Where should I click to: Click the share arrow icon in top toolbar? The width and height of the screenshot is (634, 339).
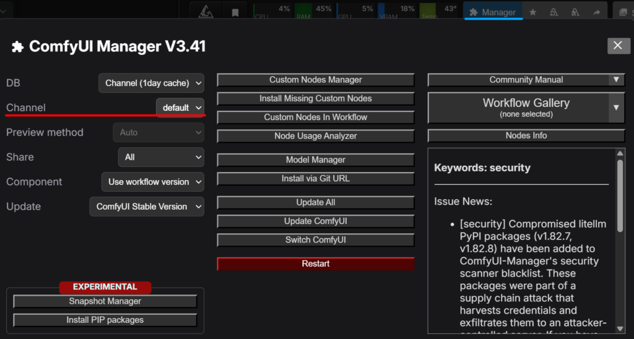coord(597,12)
